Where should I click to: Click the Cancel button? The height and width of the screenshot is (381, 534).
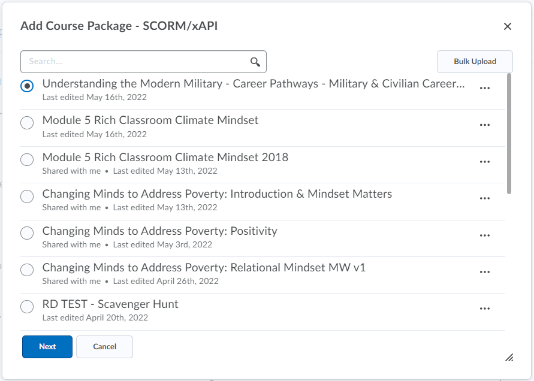point(104,347)
